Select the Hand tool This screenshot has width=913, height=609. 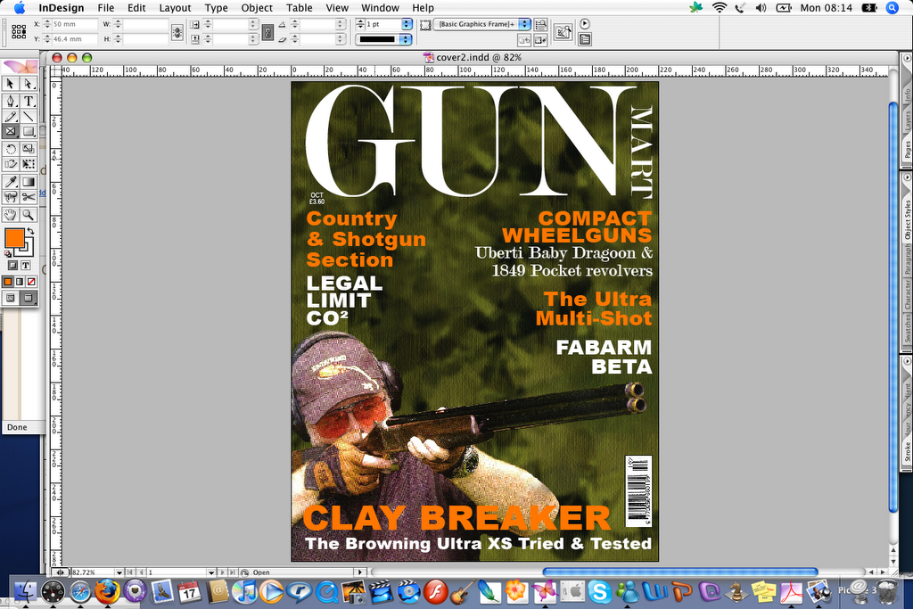point(11,215)
